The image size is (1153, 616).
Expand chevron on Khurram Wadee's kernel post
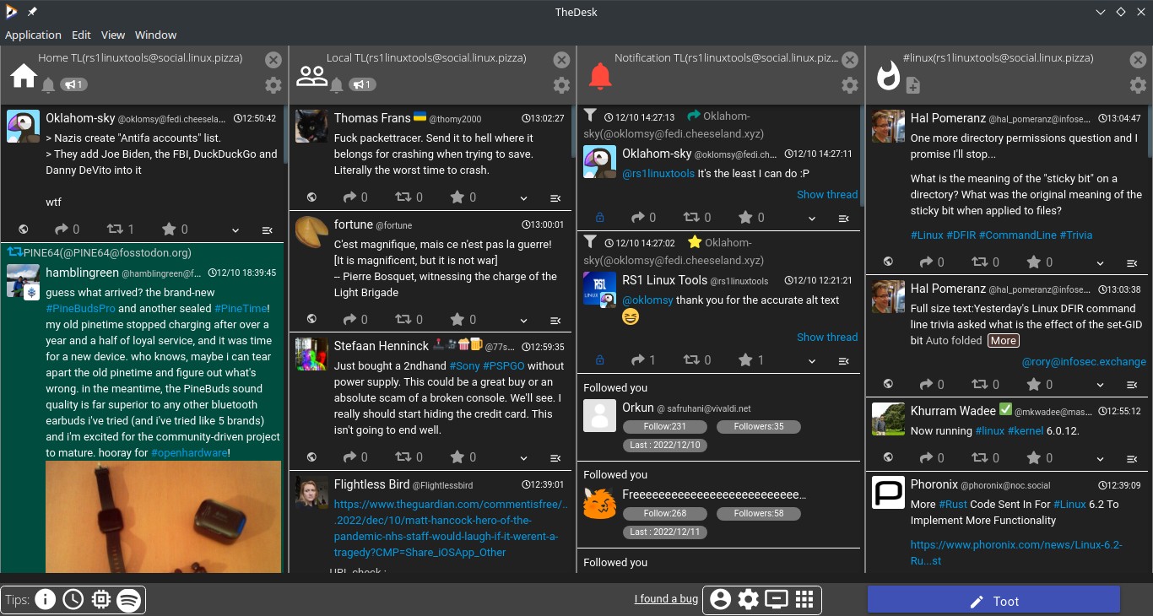click(x=1100, y=458)
